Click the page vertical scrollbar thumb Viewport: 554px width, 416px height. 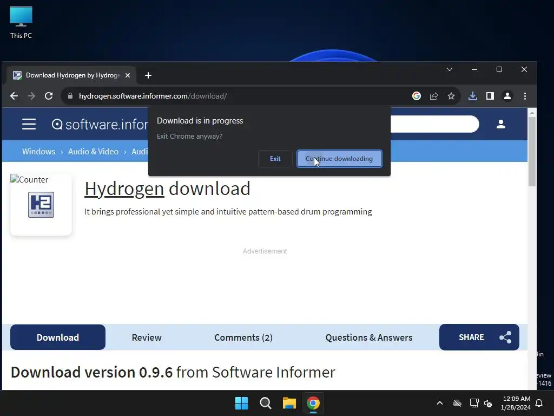point(532,152)
